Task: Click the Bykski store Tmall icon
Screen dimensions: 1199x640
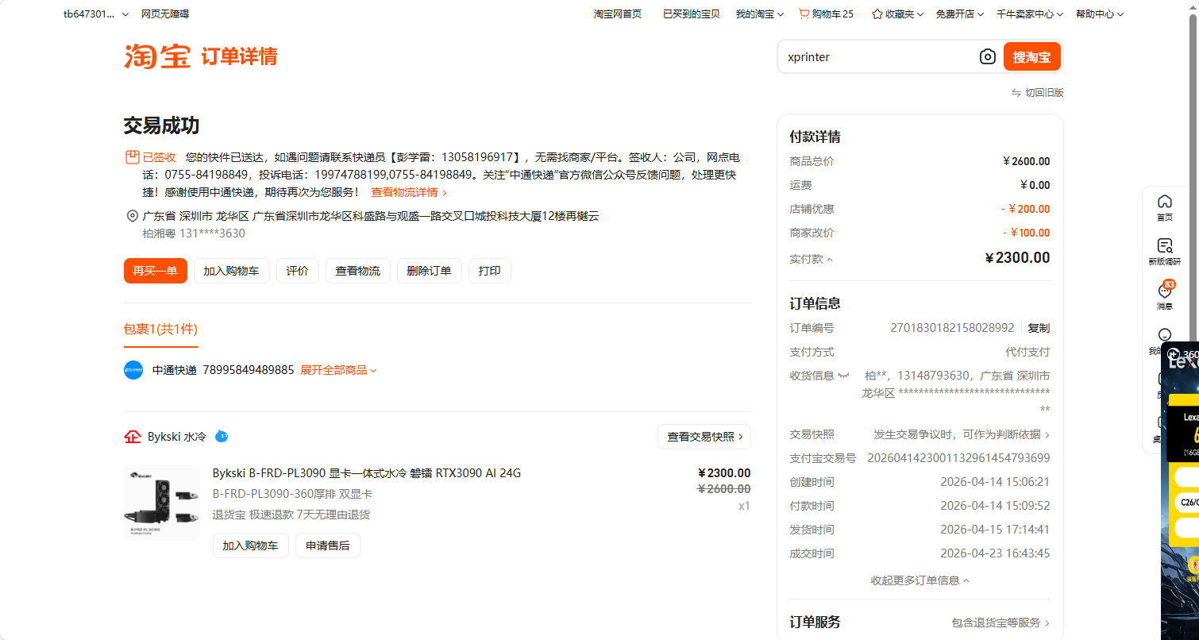Action: pyautogui.click(x=133, y=437)
